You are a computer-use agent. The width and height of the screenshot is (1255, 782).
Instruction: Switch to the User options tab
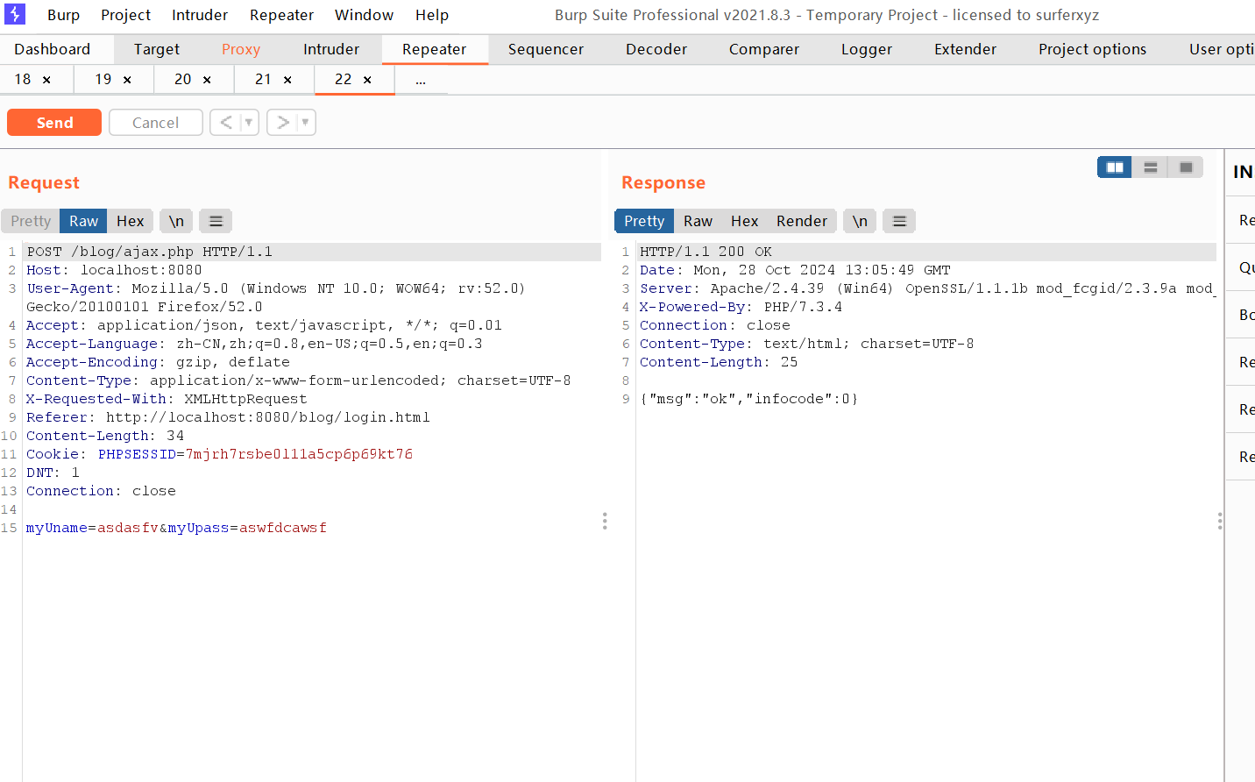tap(1221, 49)
